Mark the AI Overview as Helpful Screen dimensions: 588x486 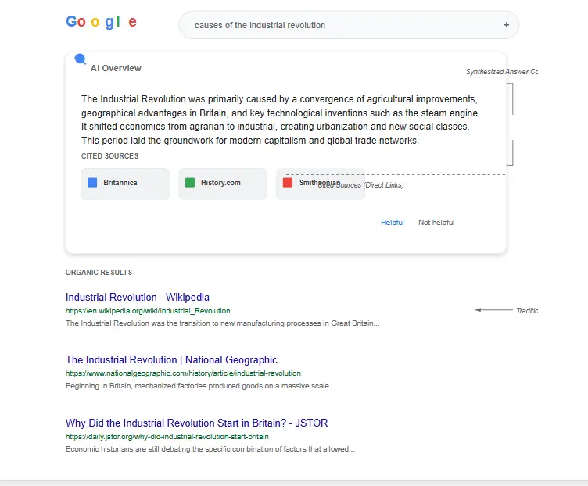(x=393, y=223)
